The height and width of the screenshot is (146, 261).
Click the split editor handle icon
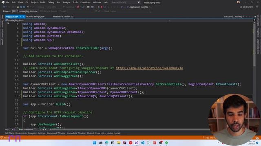click(x=254, y=20)
